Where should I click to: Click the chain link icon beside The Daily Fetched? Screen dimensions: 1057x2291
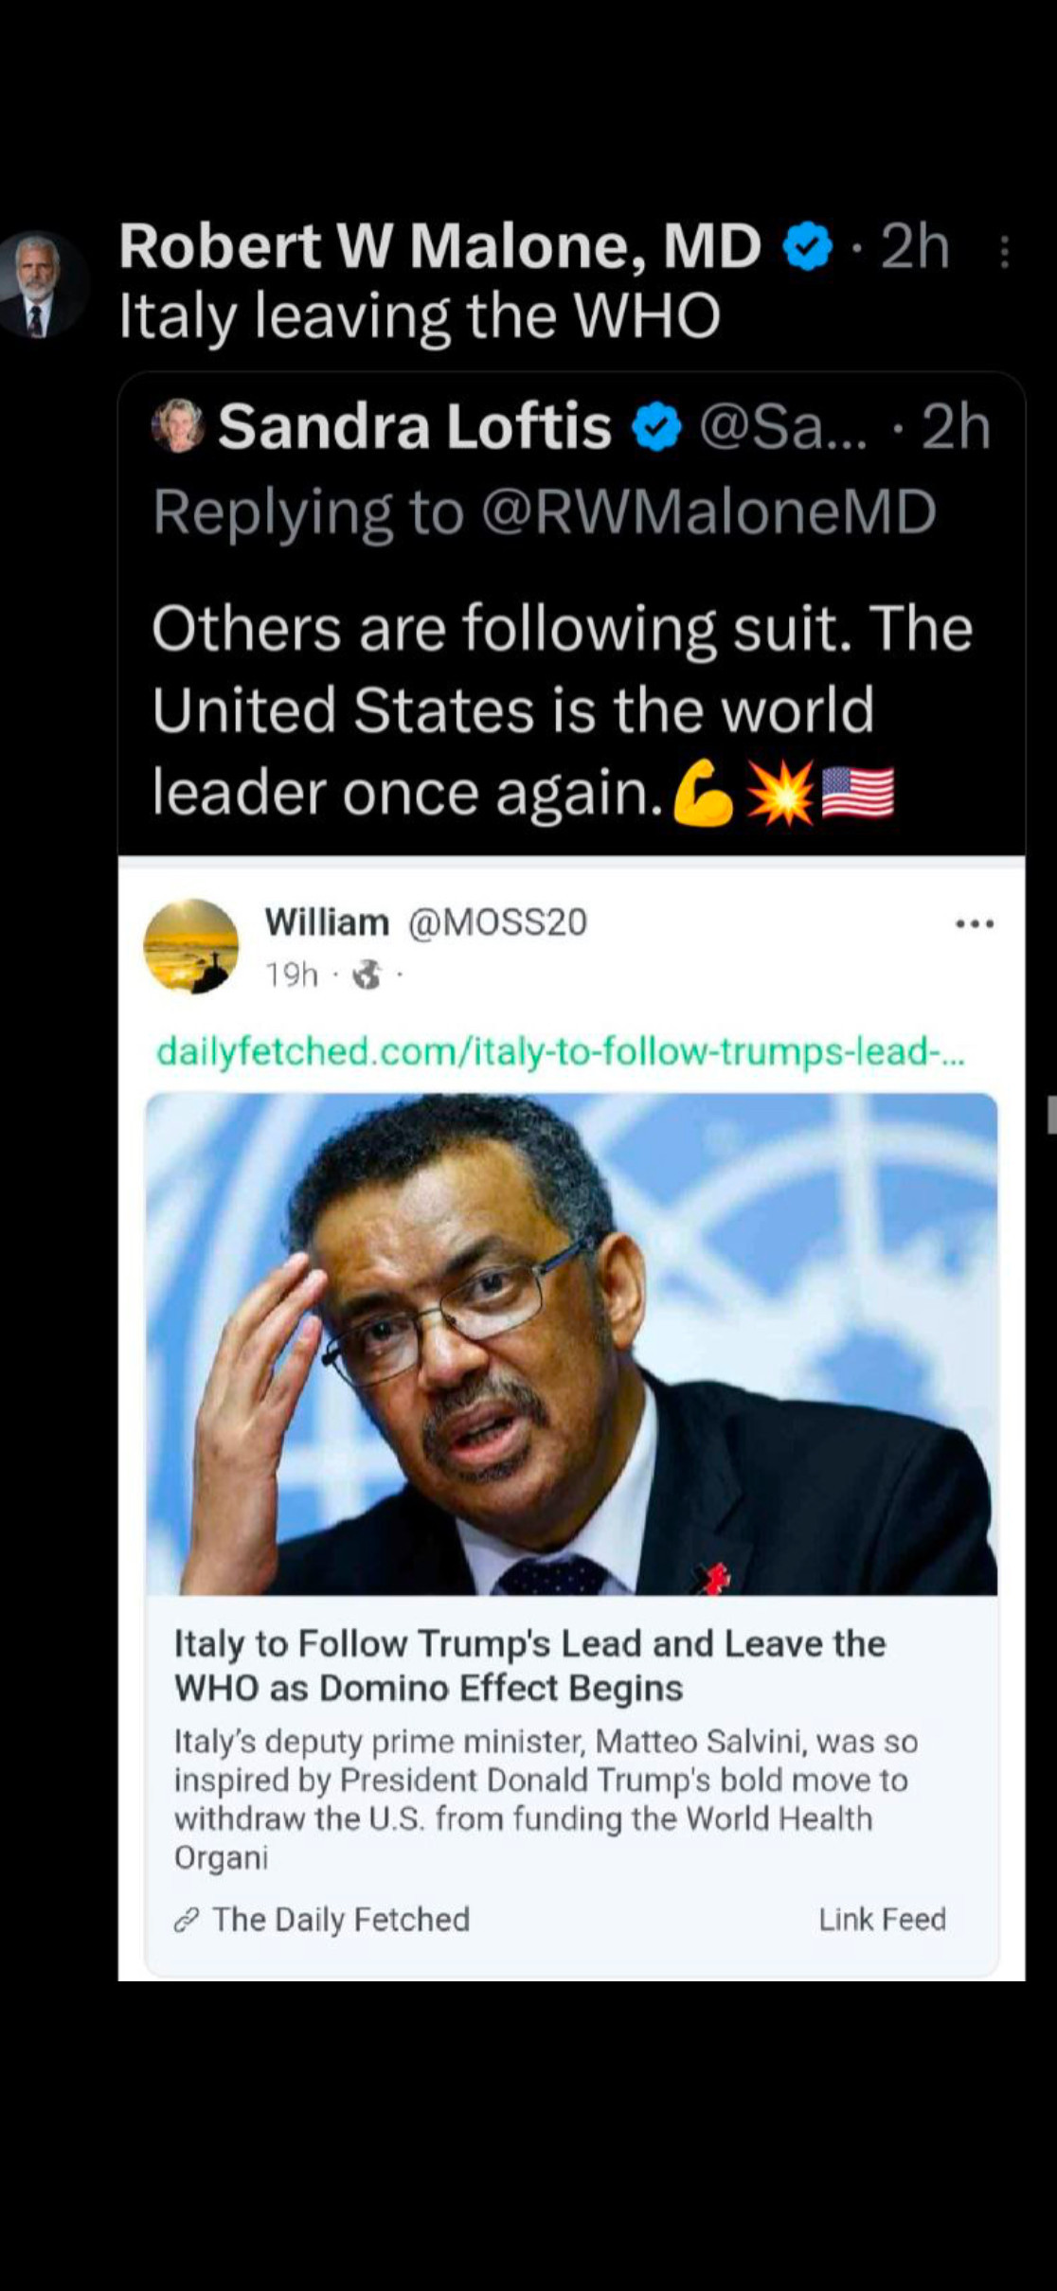[188, 1920]
